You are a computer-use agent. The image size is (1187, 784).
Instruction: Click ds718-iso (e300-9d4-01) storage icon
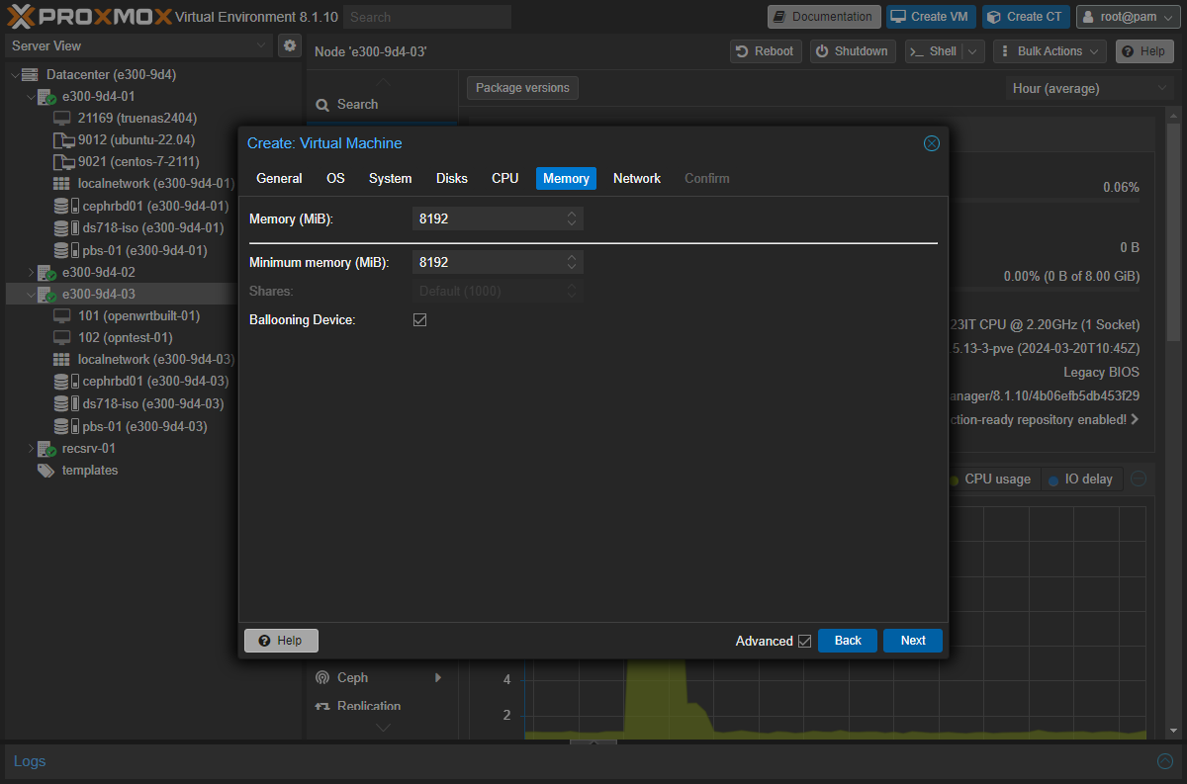65,227
